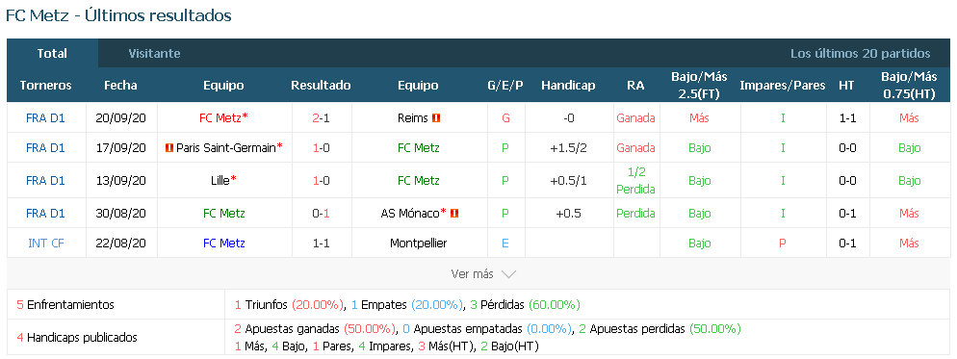Click the Handicap column header
The width and height of the screenshot is (957, 359).
click(568, 86)
